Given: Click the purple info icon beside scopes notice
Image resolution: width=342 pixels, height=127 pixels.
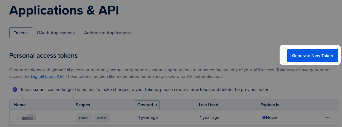Looking at the screenshot, I should tap(15, 90).
